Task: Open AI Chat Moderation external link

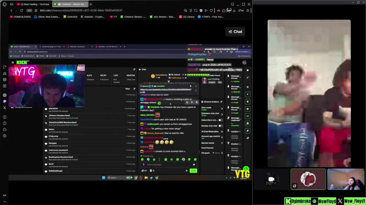Action: [x=222, y=132]
